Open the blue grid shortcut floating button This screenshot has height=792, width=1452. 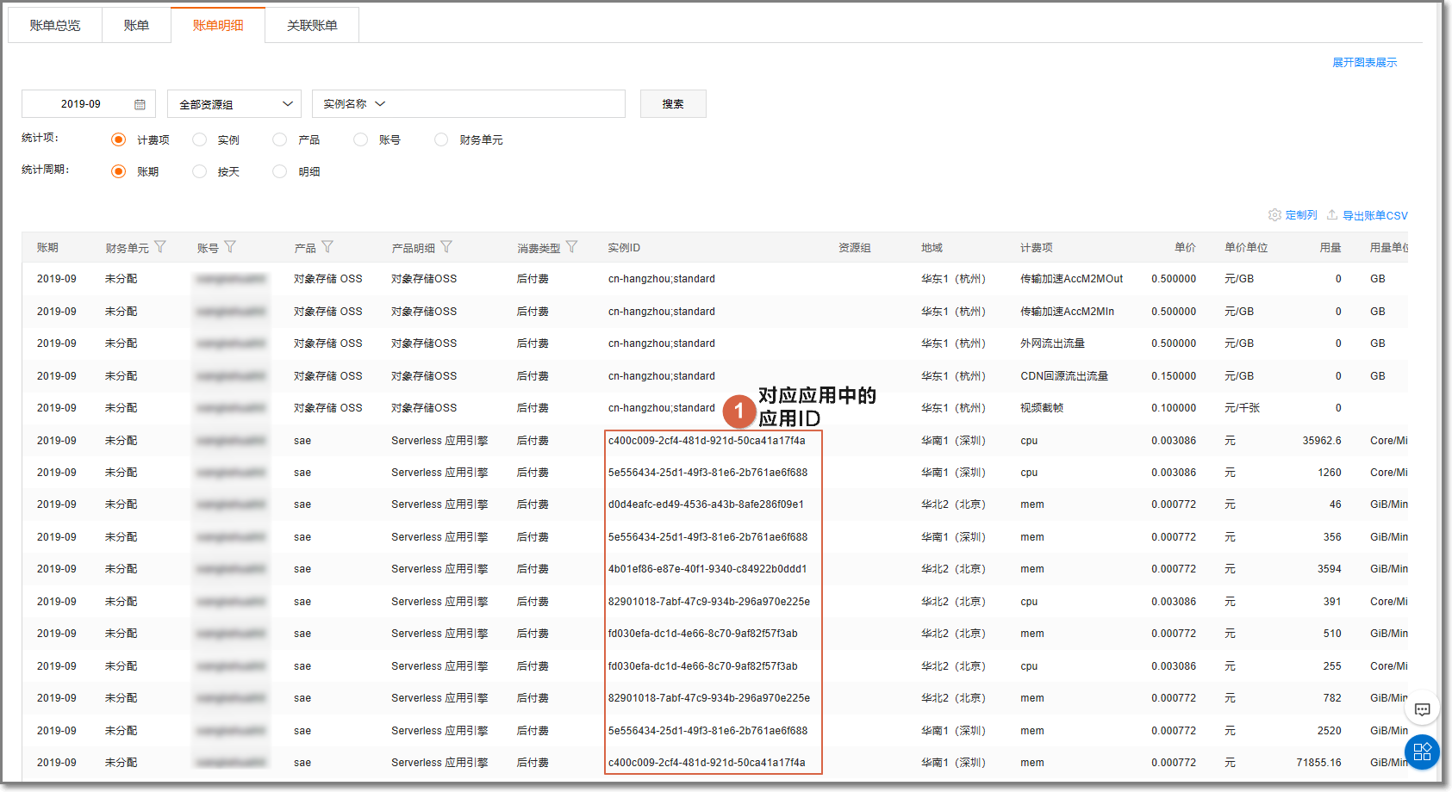pyautogui.click(x=1422, y=752)
